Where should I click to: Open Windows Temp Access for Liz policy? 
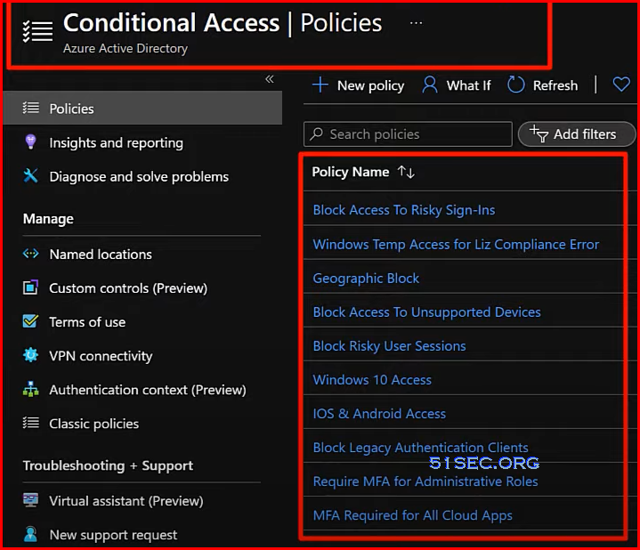pyautogui.click(x=456, y=244)
